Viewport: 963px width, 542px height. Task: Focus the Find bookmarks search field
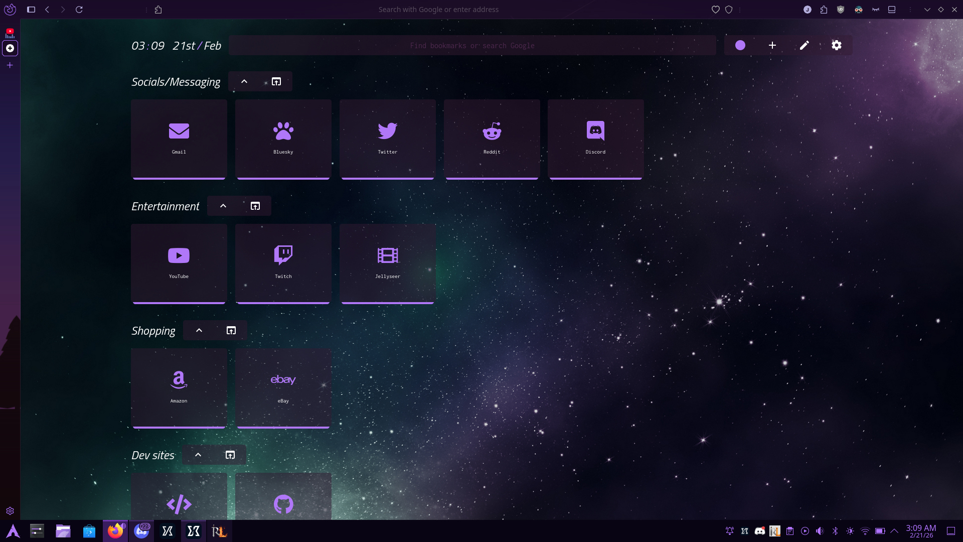click(472, 46)
